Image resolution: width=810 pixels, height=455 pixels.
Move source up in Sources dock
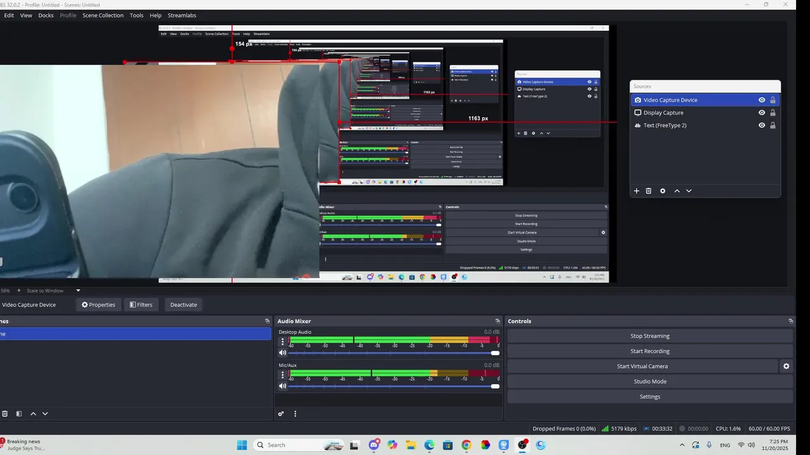677,191
